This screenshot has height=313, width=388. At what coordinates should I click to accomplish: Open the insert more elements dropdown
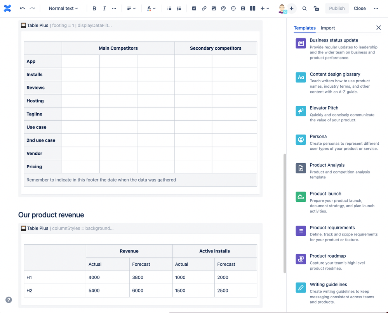click(x=265, y=8)
